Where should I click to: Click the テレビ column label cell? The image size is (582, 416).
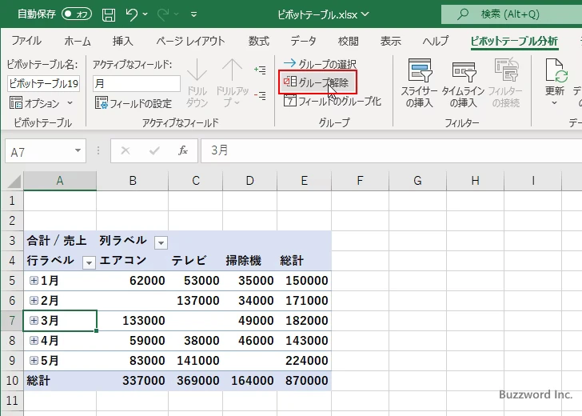pyautogui.click(x=196, y=260)
